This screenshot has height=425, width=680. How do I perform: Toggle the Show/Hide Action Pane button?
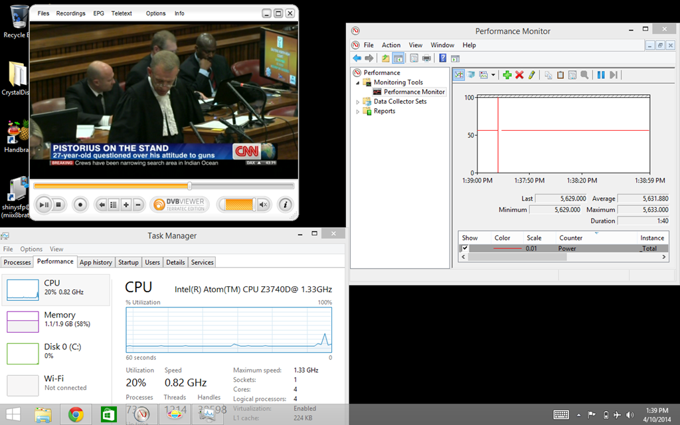point(455,58)
